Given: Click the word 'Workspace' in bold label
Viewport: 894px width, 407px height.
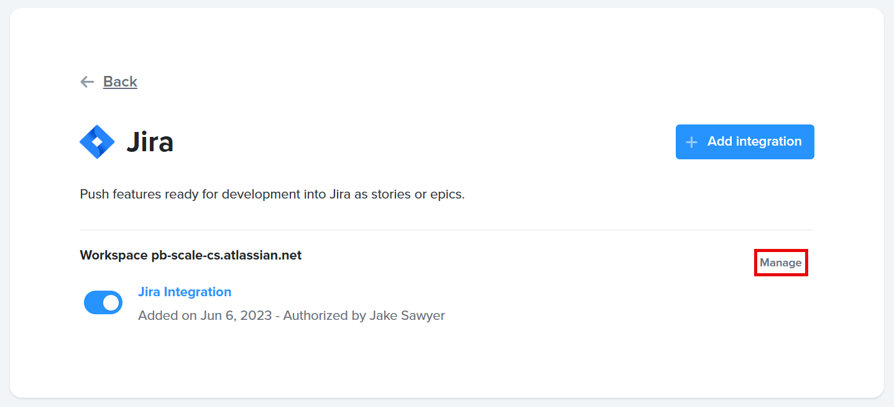Looking at the screenshot, I should tap(114, 255).
